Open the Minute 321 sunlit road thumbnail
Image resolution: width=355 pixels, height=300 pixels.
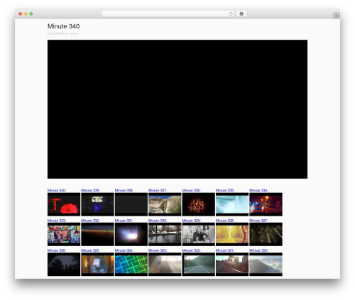pos(232,265)
